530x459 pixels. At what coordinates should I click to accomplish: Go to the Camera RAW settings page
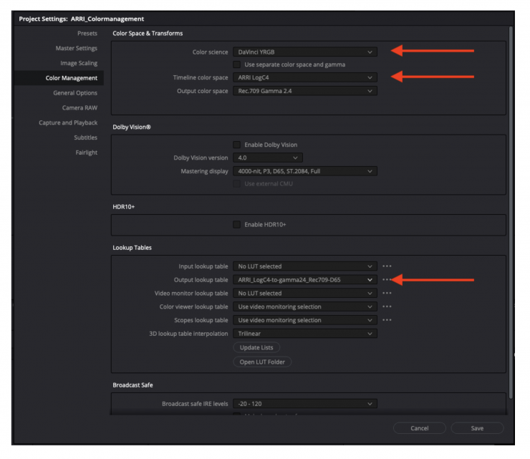[79, 107]
